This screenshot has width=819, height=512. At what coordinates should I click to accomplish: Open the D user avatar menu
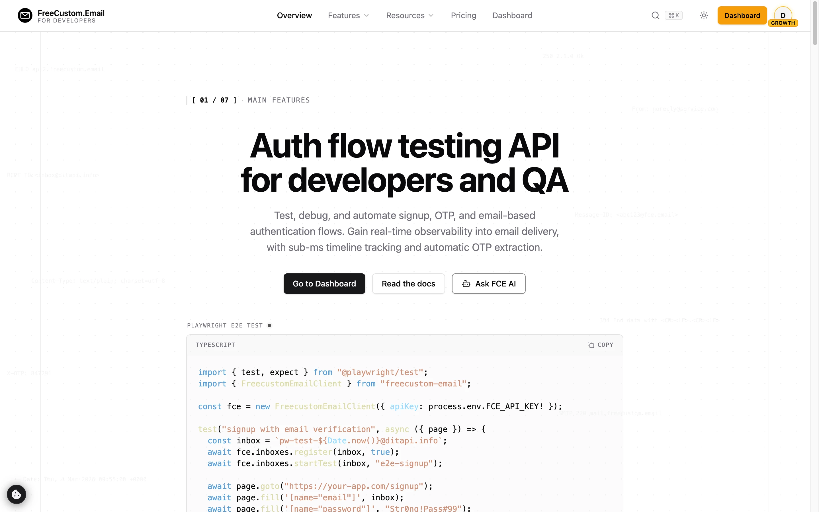(783, 14)
